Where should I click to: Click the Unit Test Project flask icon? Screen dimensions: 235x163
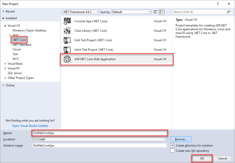tap(67, 40)
